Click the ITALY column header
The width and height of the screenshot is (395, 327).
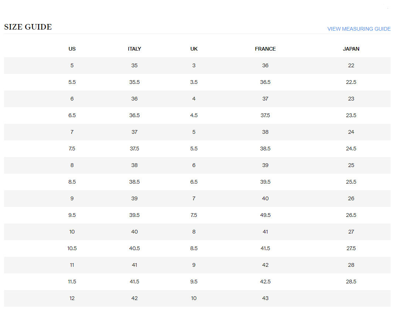(134, 49)
